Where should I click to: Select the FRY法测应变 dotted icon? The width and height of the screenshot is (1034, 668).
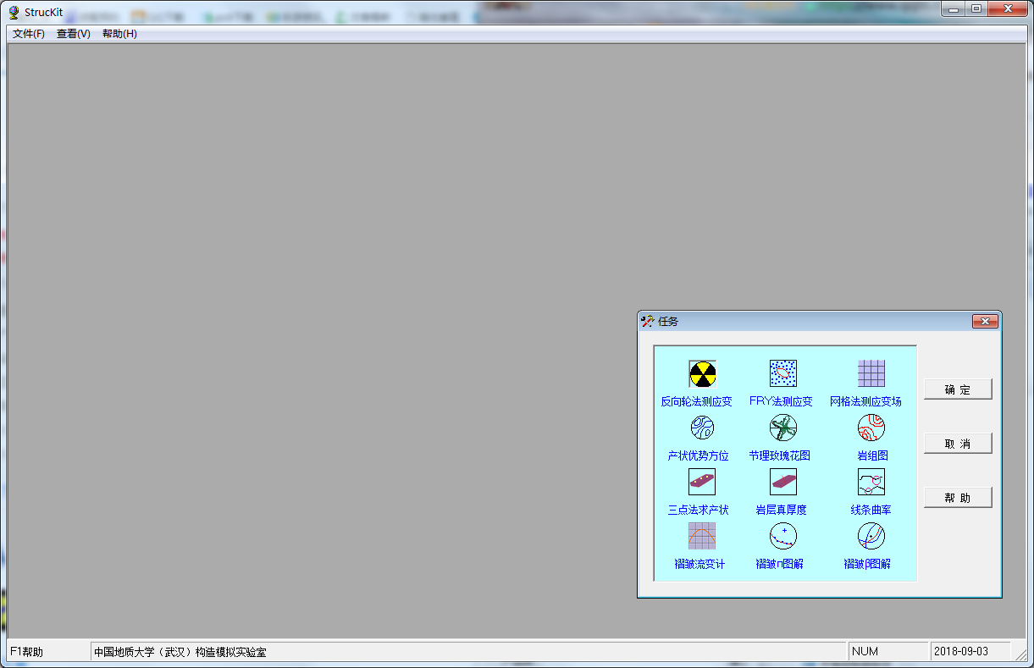(x=783, y=373)
